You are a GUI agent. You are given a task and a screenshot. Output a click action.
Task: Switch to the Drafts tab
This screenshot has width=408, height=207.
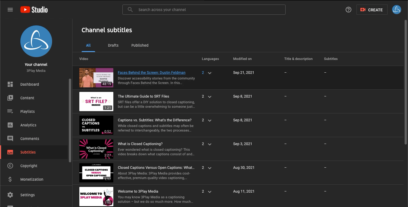click(x=113, y=45)
